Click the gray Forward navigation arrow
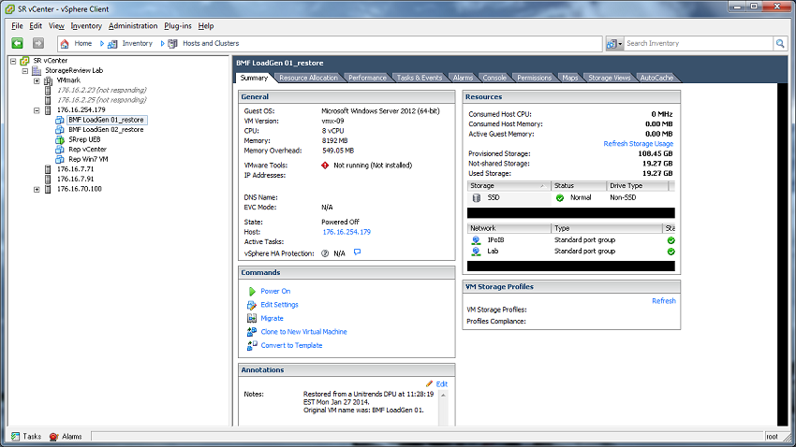Screen dimensions: 796x447 pos(38,44)
